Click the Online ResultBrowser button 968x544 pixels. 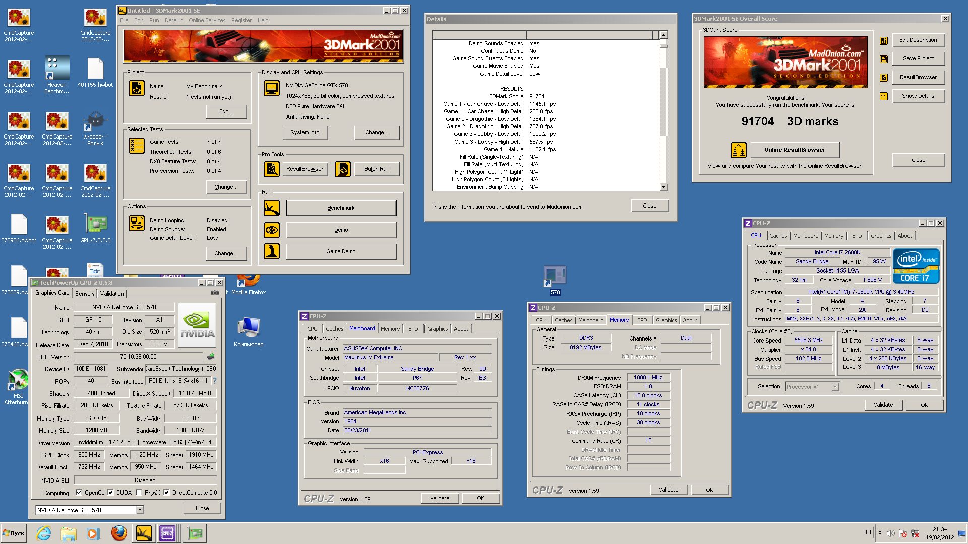pos(795,150)
